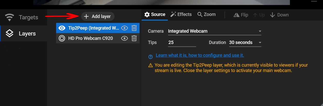Move the layer Down
Viewport: 323px width, 106px height.
[279, 15]
